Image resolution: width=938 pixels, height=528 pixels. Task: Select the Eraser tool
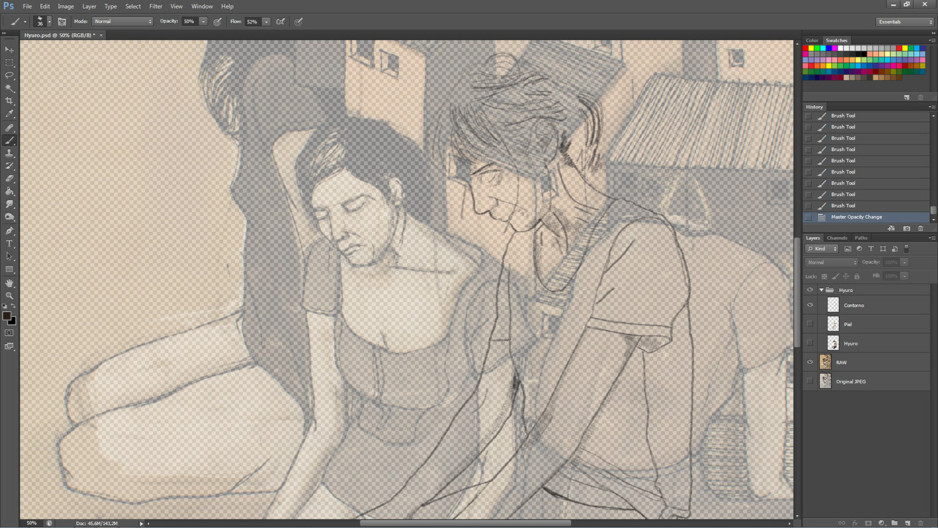click(9, 179)
